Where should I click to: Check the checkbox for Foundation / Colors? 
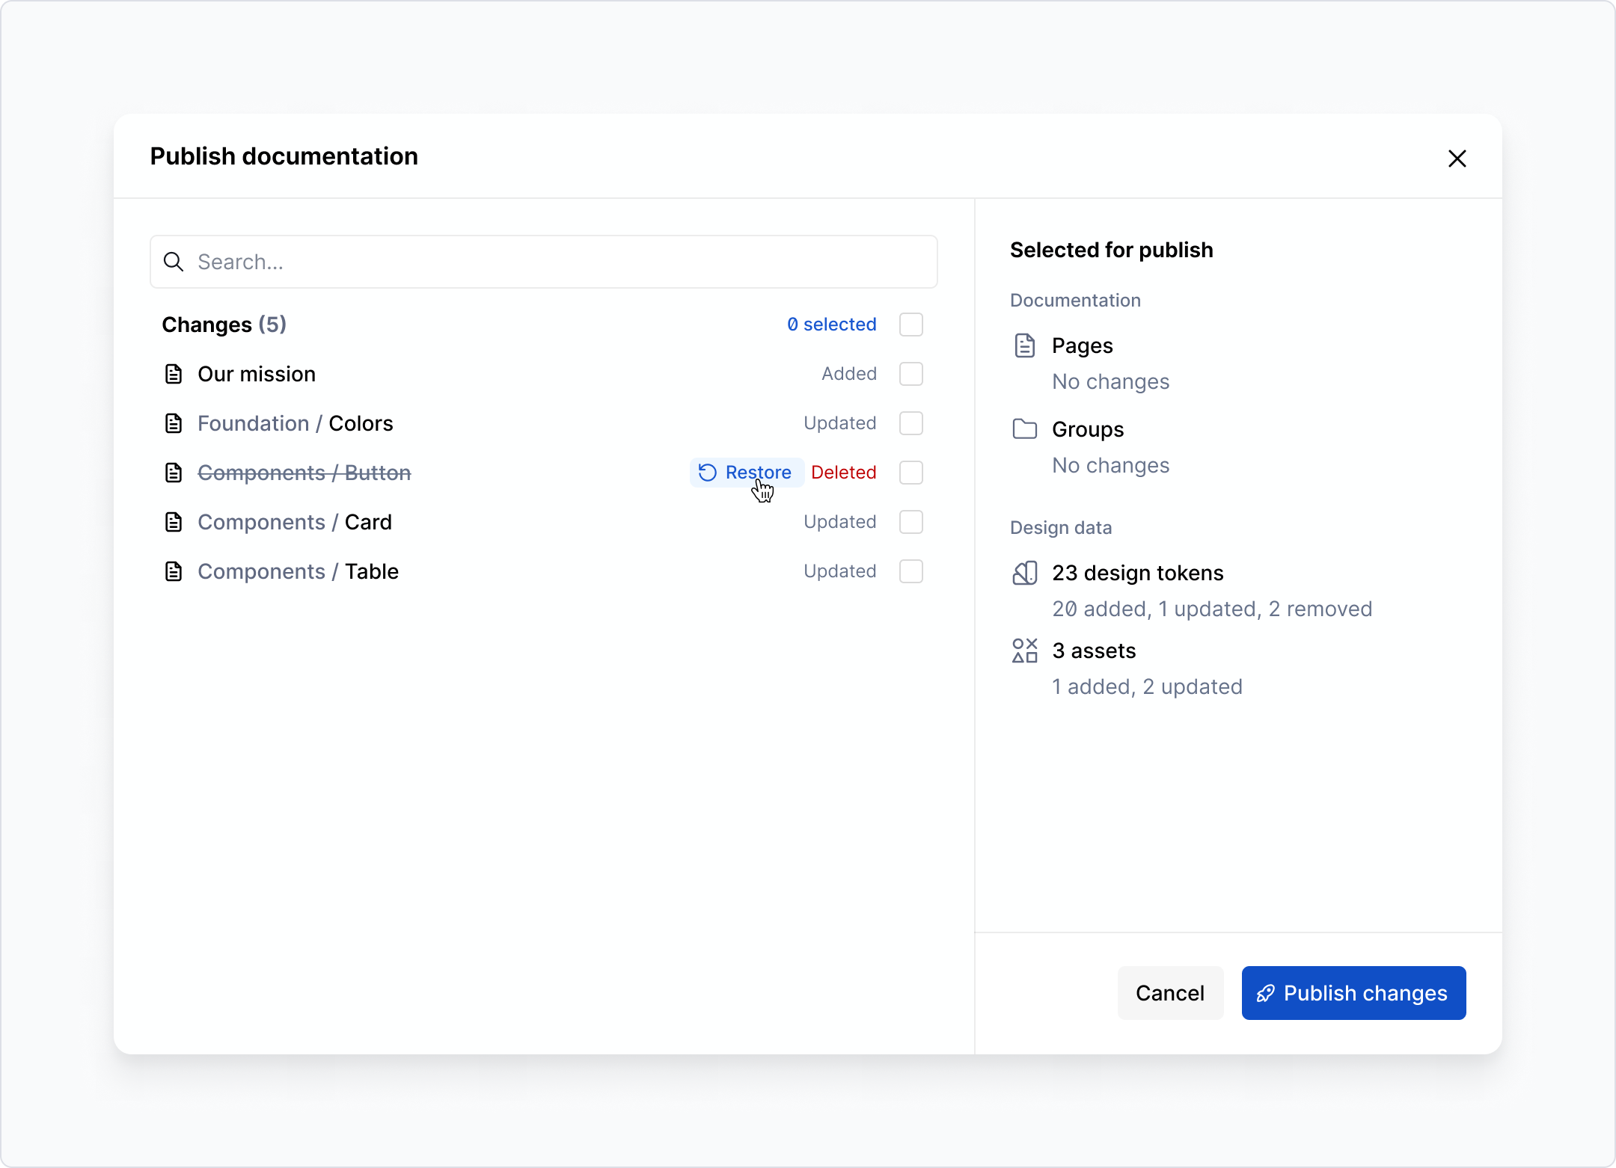coord(910,422)
